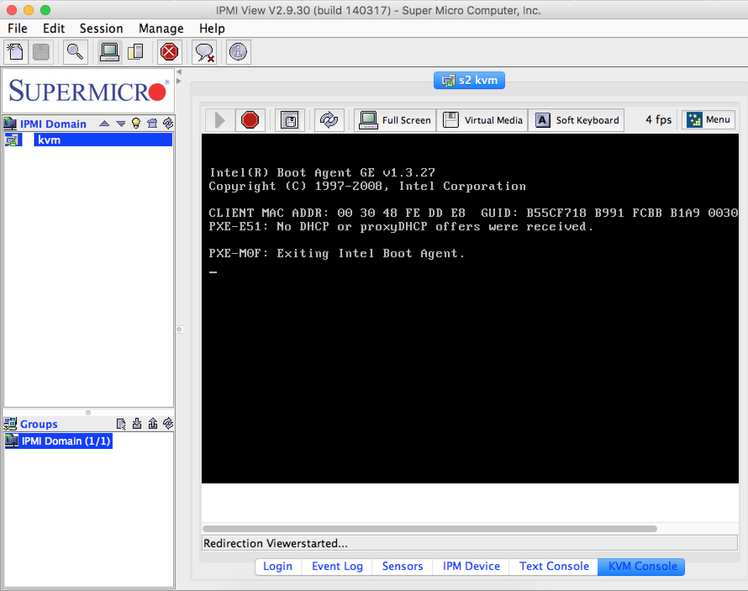Switch to the Text Console tab

[x=554, y=566]
